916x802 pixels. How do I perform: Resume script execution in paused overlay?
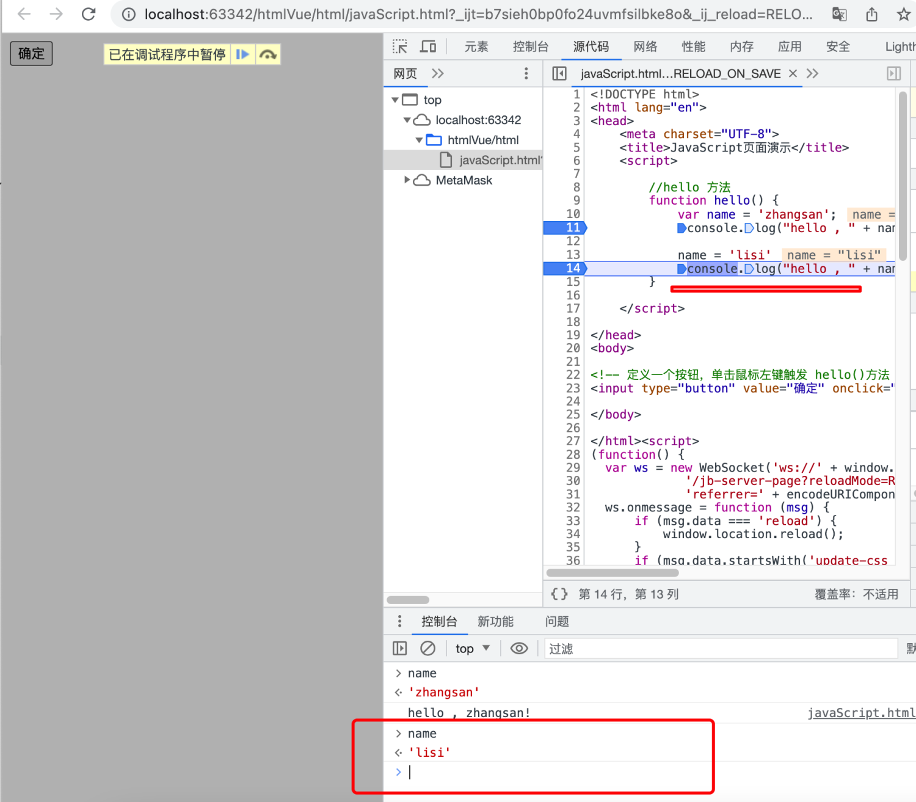pyautogui.click(x=242, y=54)
